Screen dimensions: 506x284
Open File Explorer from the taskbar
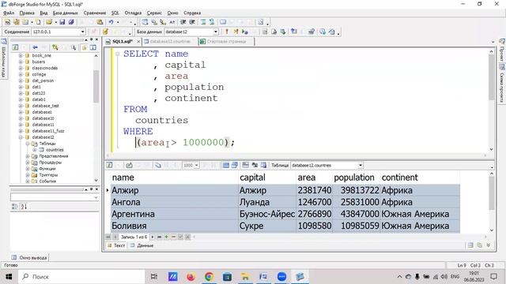(245, 277)
